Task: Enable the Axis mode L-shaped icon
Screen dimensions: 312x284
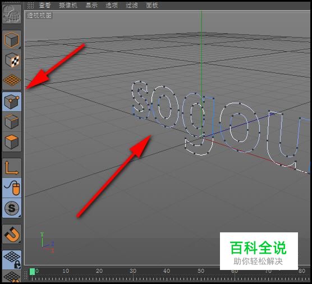Action: pos(12,168)
